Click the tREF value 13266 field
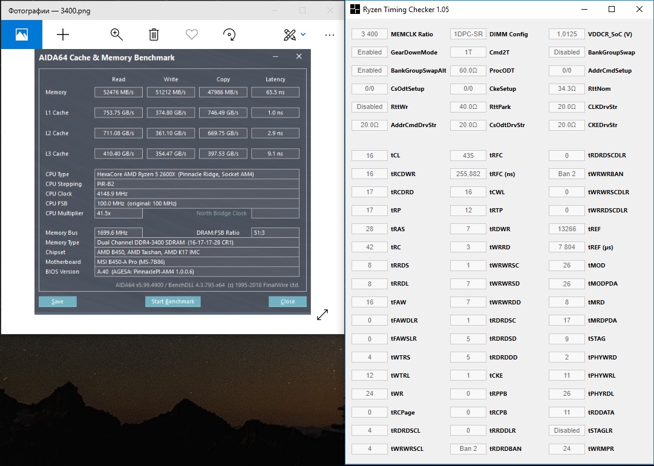 [566, 229]
